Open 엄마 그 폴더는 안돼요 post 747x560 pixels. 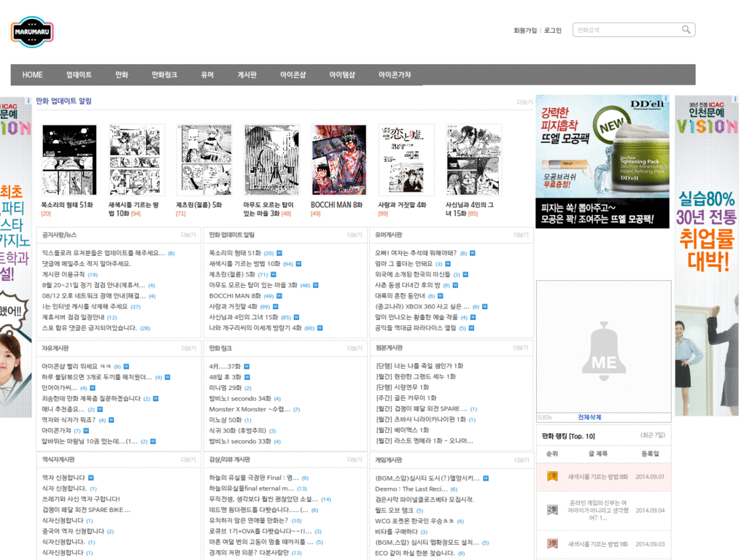click(403, 263)
